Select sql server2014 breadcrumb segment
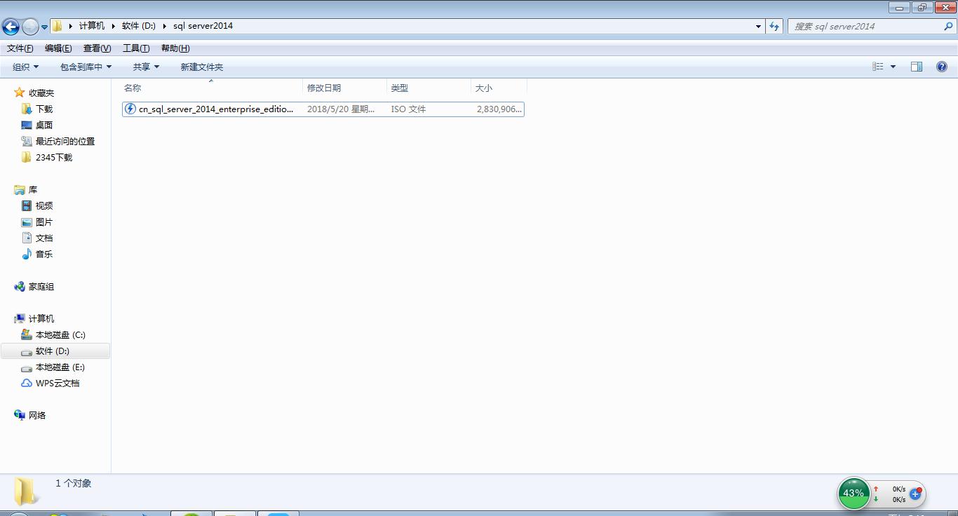This screenshot has height=516, width=958. point(203,26)
